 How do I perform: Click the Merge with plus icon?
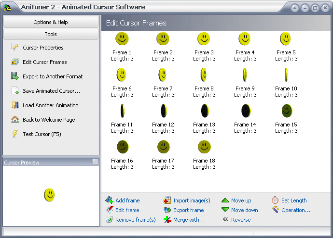click(x=167, y=220)
